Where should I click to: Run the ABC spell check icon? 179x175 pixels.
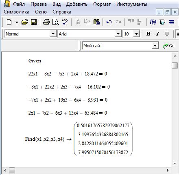[x=65, y=22]
